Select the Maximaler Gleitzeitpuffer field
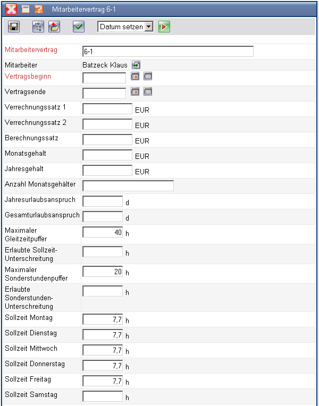The width and height of the screenshot is (319, 406). click(103, 232)
